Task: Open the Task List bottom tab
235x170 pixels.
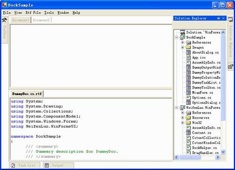Action: [x=24, y=165]
